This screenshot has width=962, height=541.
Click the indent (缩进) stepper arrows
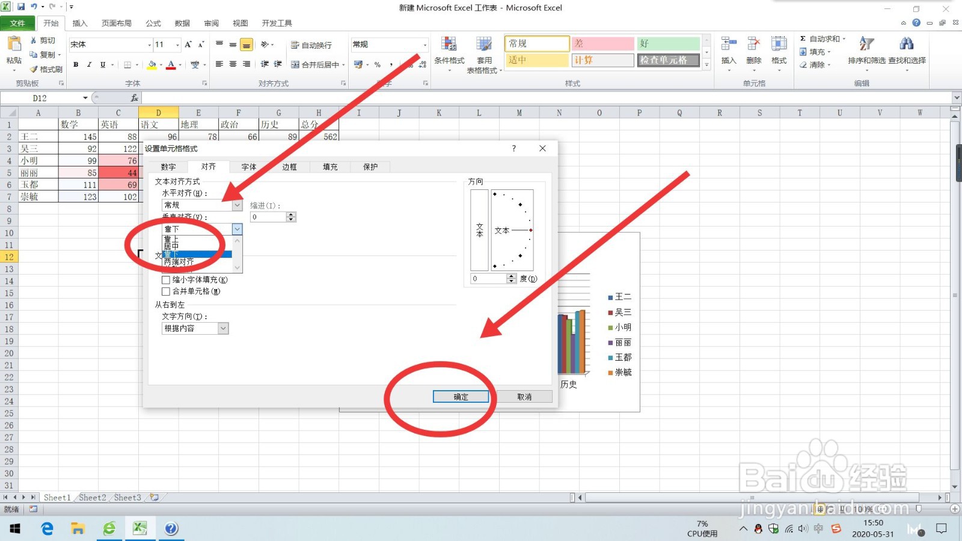292,217
